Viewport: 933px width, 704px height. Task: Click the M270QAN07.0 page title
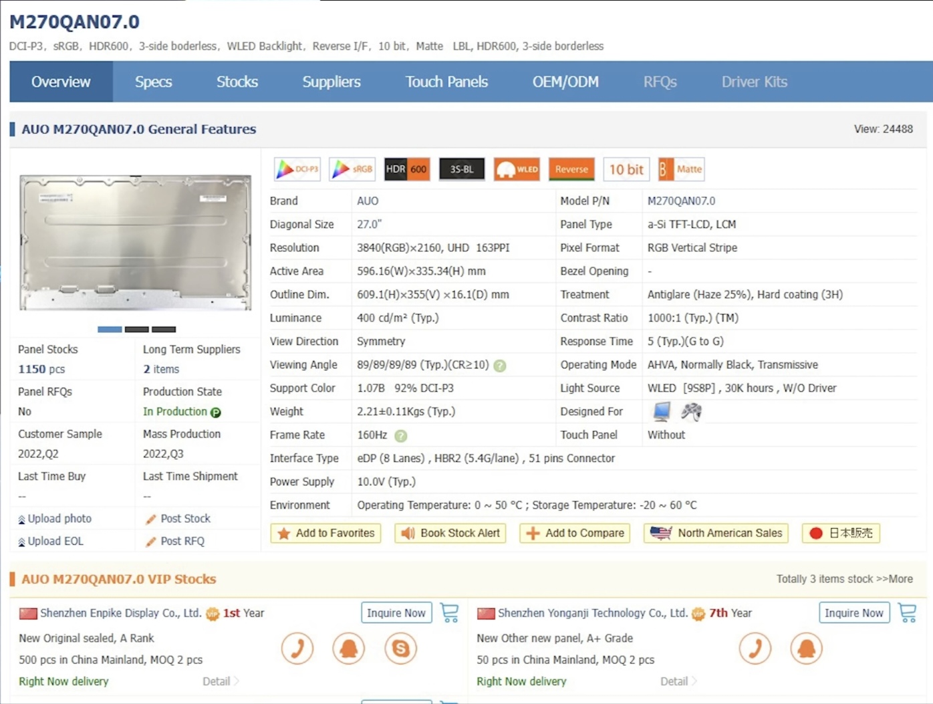[x=74, y=21]
